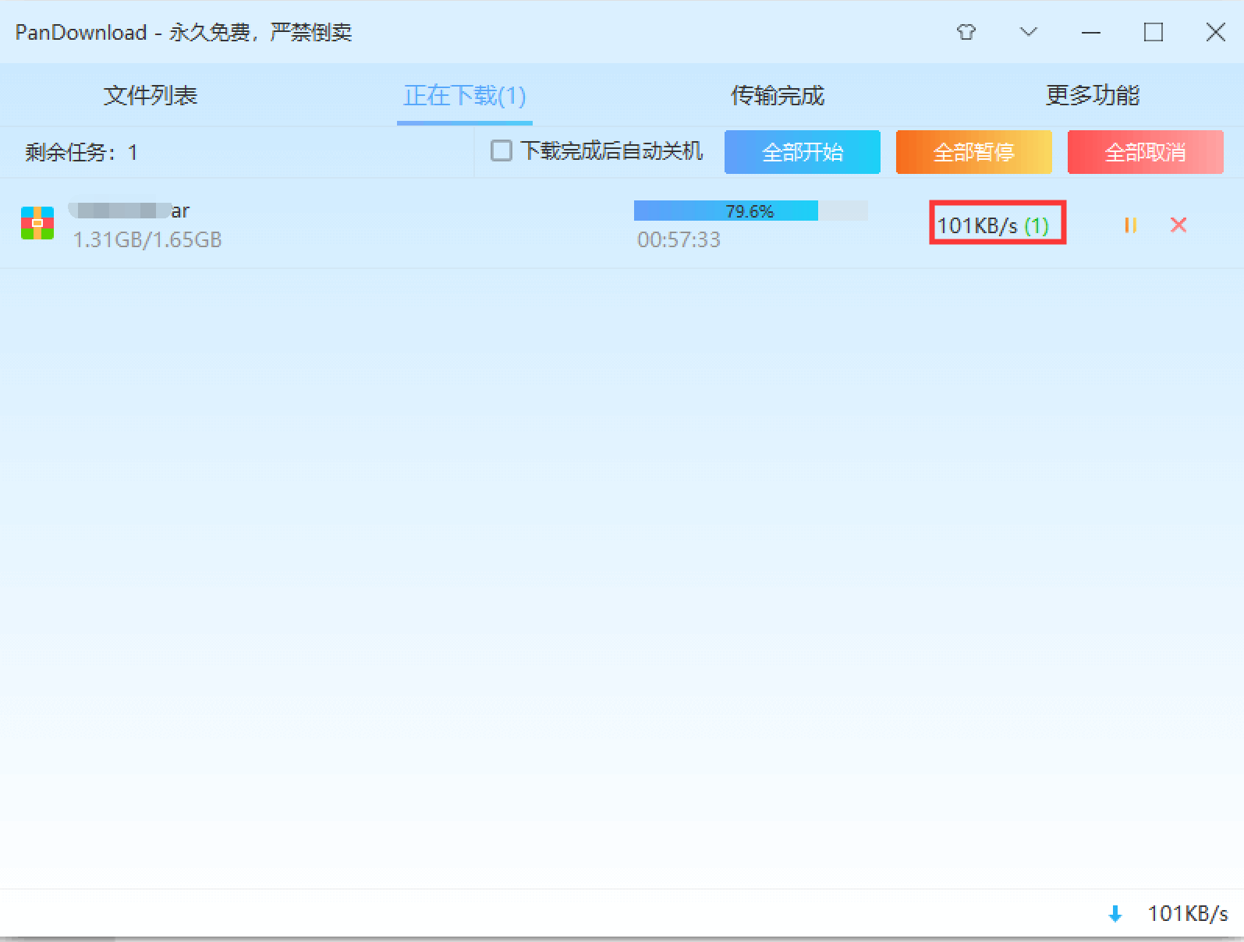Select the 正在下载(1) tab
Image resolution: width=1244 pixels, height=942 pixels.
click(x=465, y=95)
